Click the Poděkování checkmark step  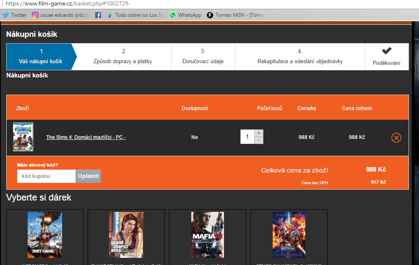pos(386,57)
